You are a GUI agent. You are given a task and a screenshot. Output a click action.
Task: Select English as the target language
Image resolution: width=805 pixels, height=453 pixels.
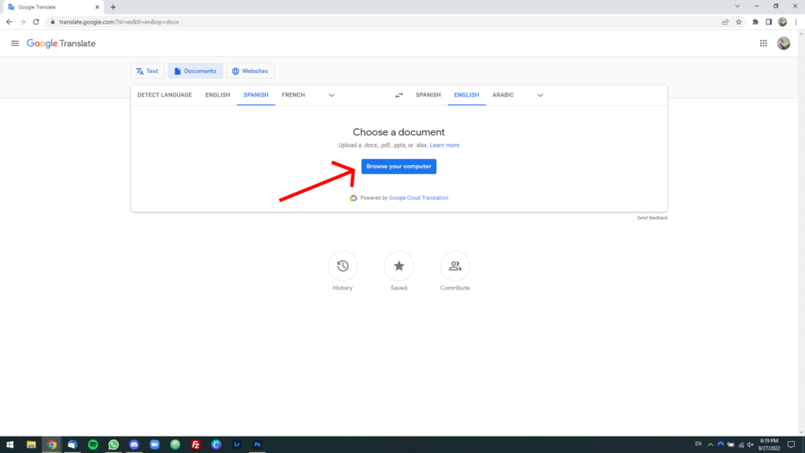pos(466,95)
